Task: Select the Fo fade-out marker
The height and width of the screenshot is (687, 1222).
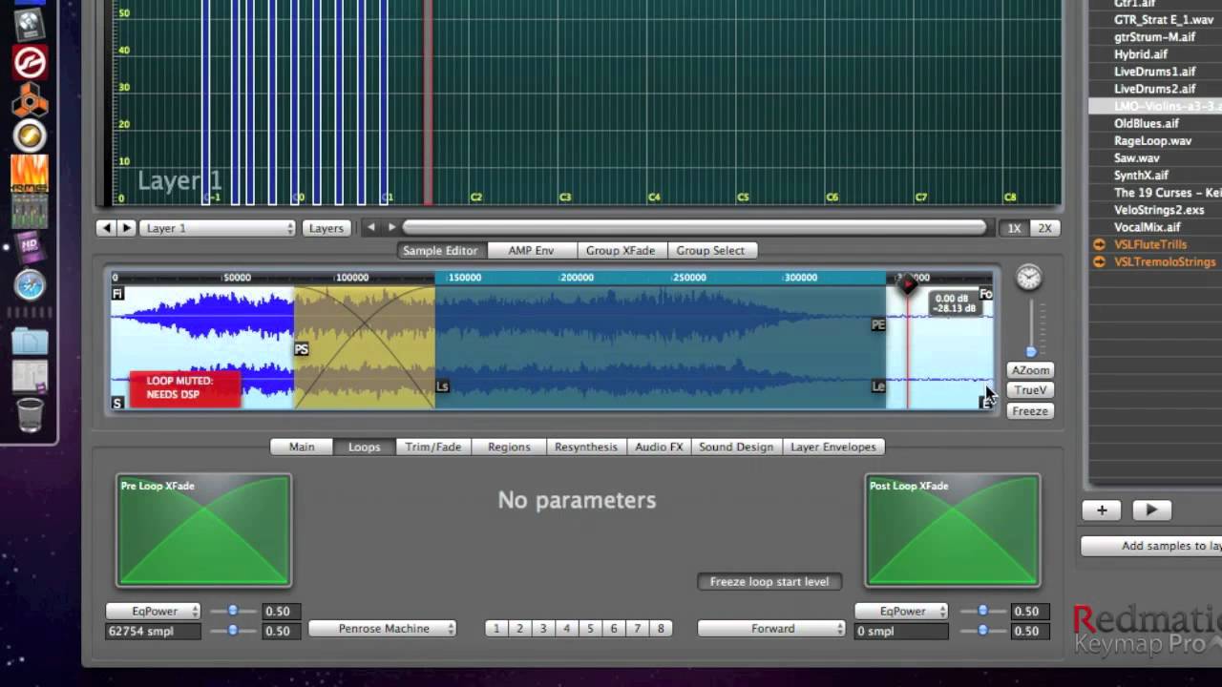Action: tap(986, 295)
